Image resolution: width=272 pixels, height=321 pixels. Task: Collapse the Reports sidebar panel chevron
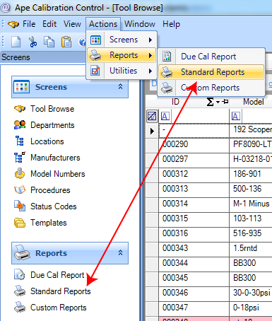click(120, 252)
